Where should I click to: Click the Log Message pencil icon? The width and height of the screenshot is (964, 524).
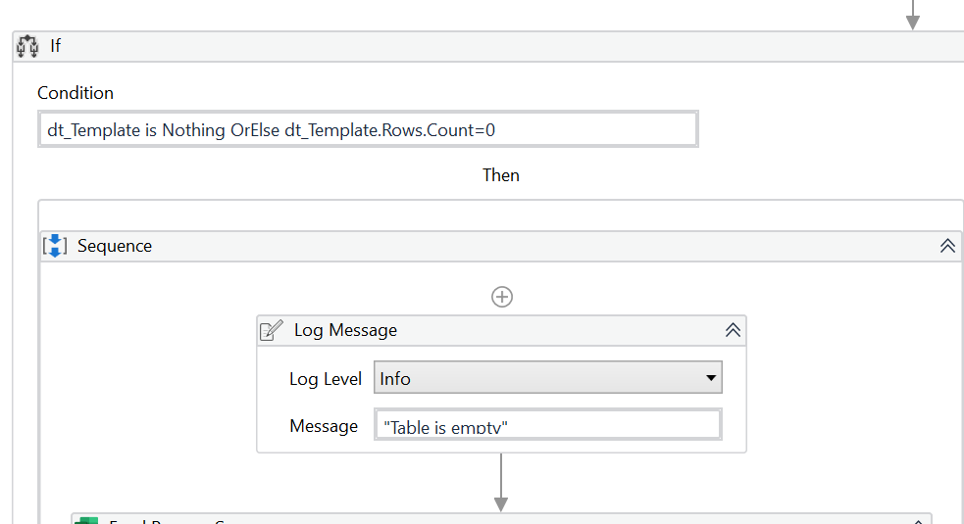(272, 330)
